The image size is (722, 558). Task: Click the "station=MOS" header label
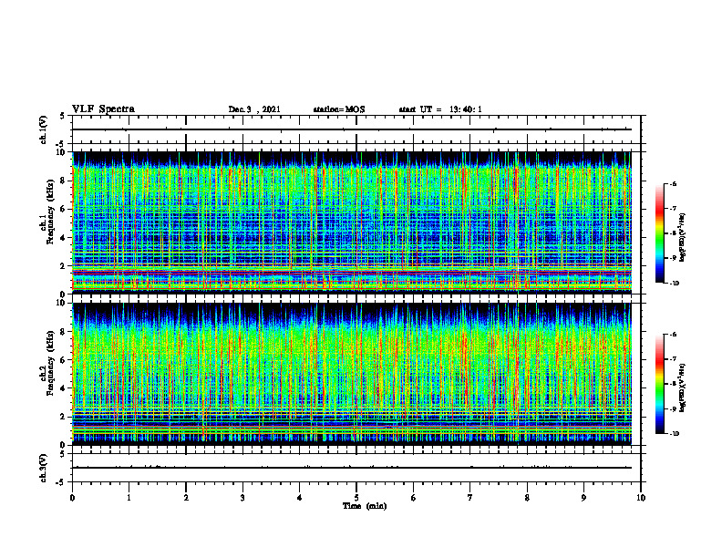coord(339,109)
